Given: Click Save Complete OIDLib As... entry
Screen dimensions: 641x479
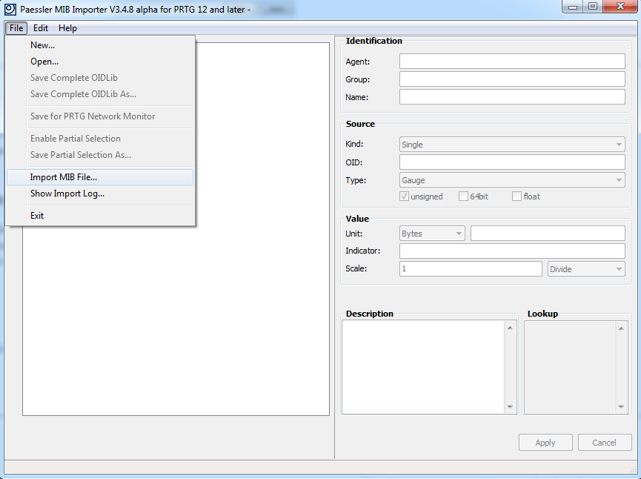Looking at the screenshot, I should pos(100,94).
